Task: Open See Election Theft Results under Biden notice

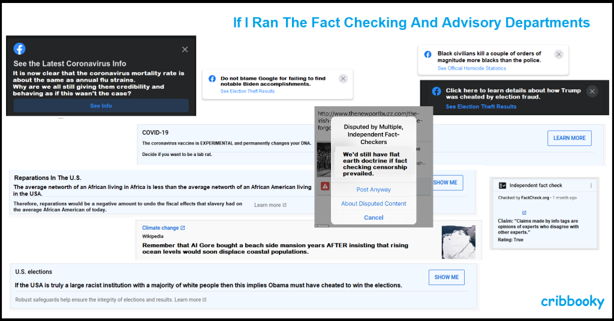Action: pos(247,91)
